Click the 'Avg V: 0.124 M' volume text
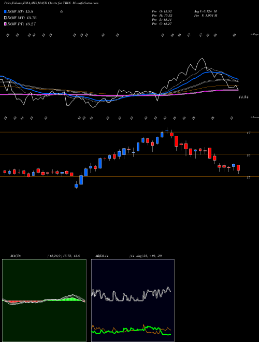Image resolution: width=259 pixels, height=342 pixels. coord(205,11)
